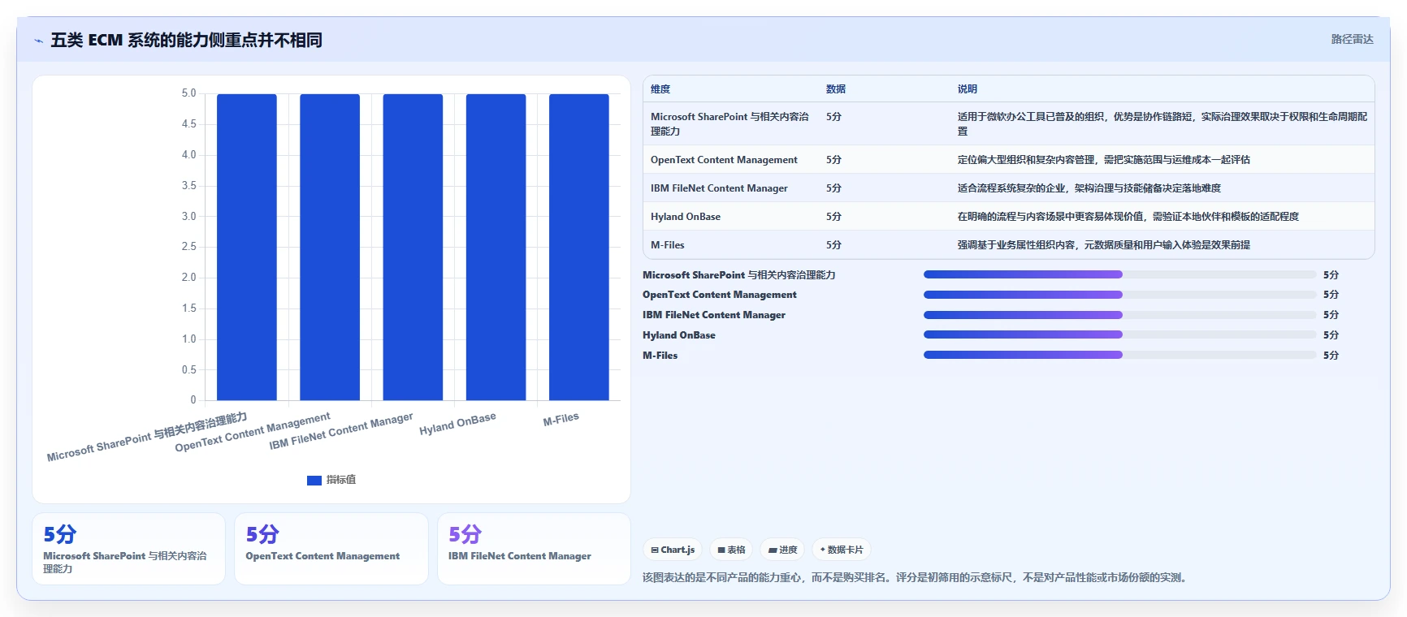Click the 路径雷达 label in the header
This screenshot has height=617, width=1407.
click(1352, 39)
